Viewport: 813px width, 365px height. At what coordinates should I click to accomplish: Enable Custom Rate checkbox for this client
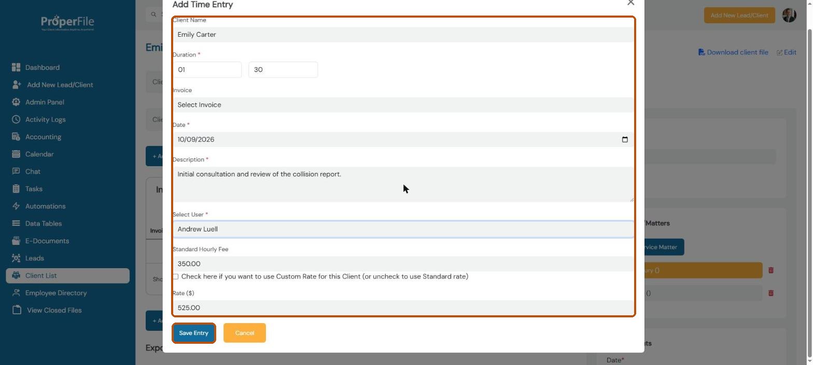click(x=175, y=276)
